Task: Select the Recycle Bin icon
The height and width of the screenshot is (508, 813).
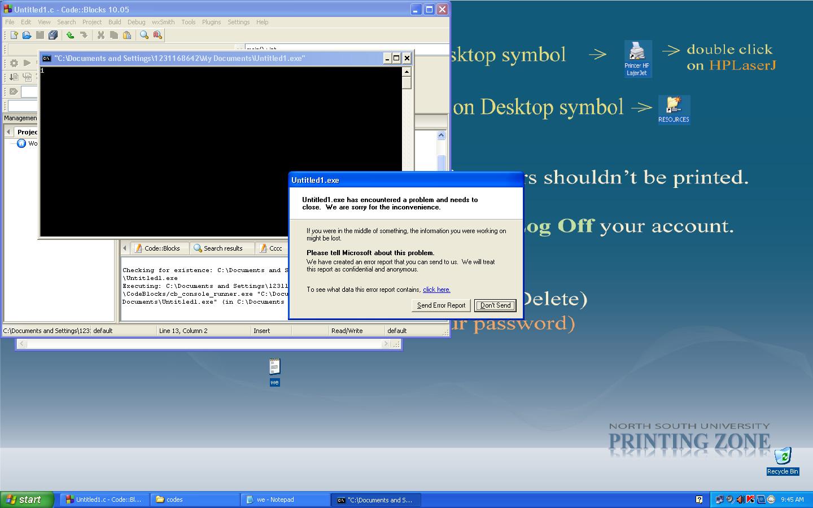Action: [783, 461]
